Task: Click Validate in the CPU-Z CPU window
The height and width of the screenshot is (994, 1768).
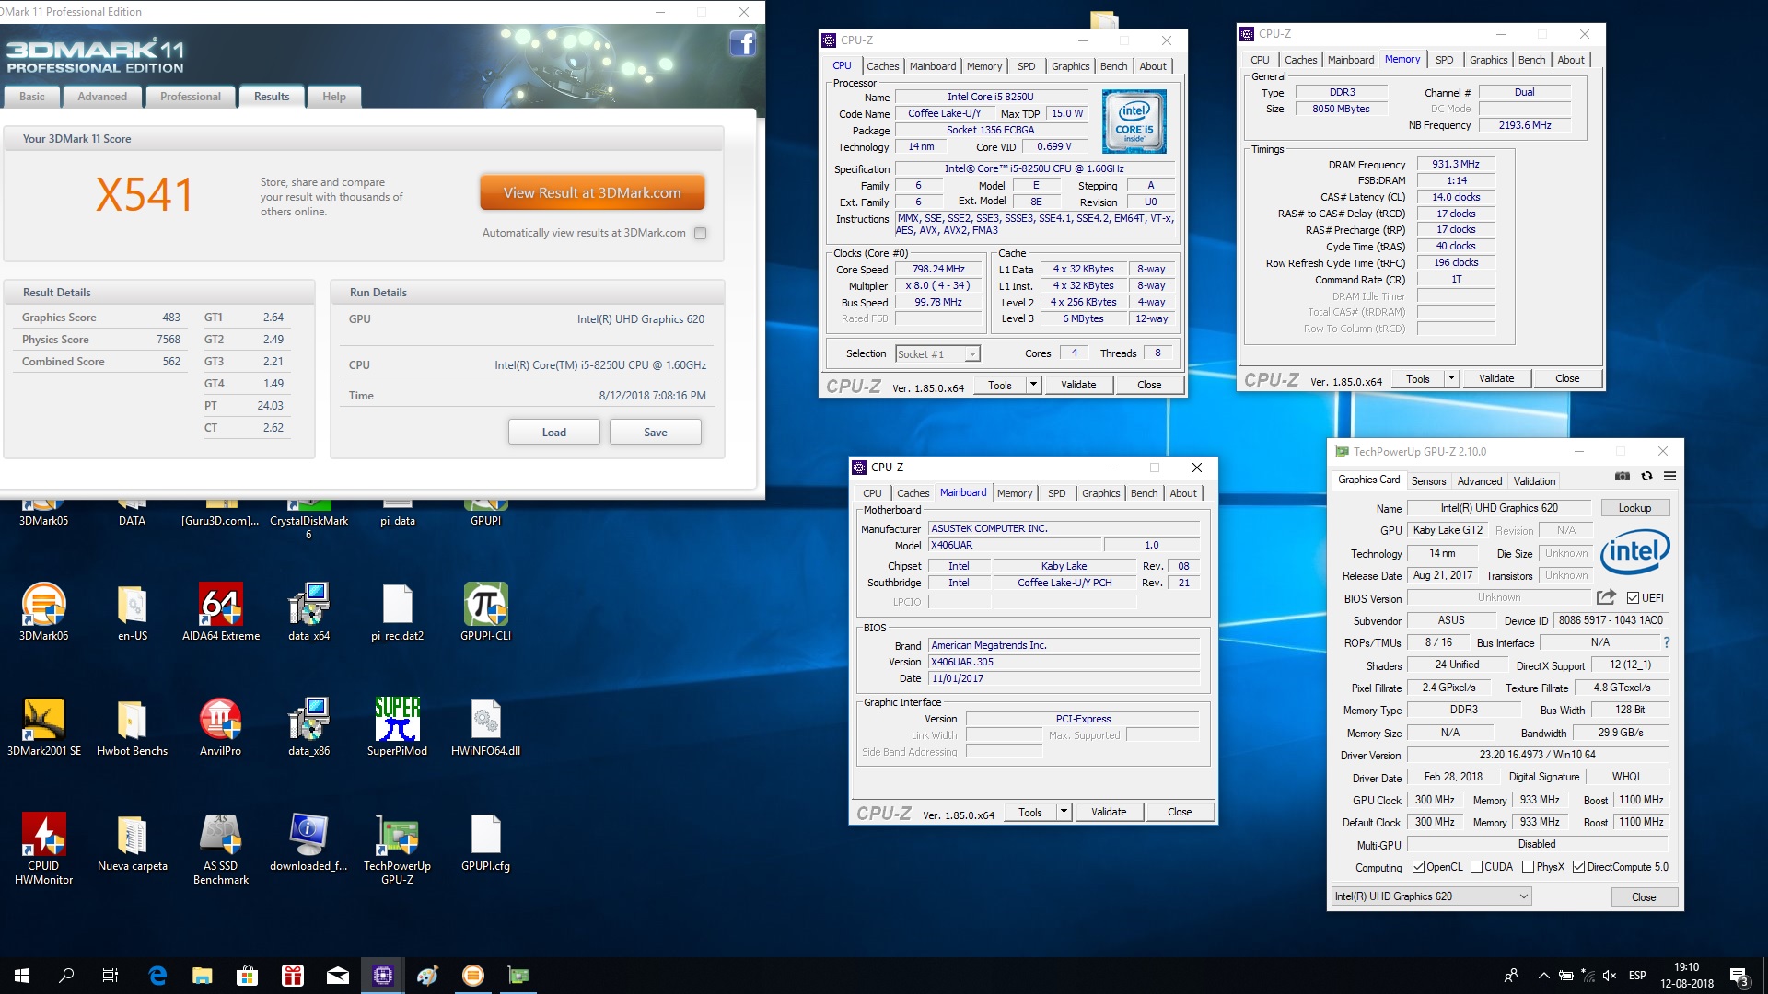Action: 1078,385
